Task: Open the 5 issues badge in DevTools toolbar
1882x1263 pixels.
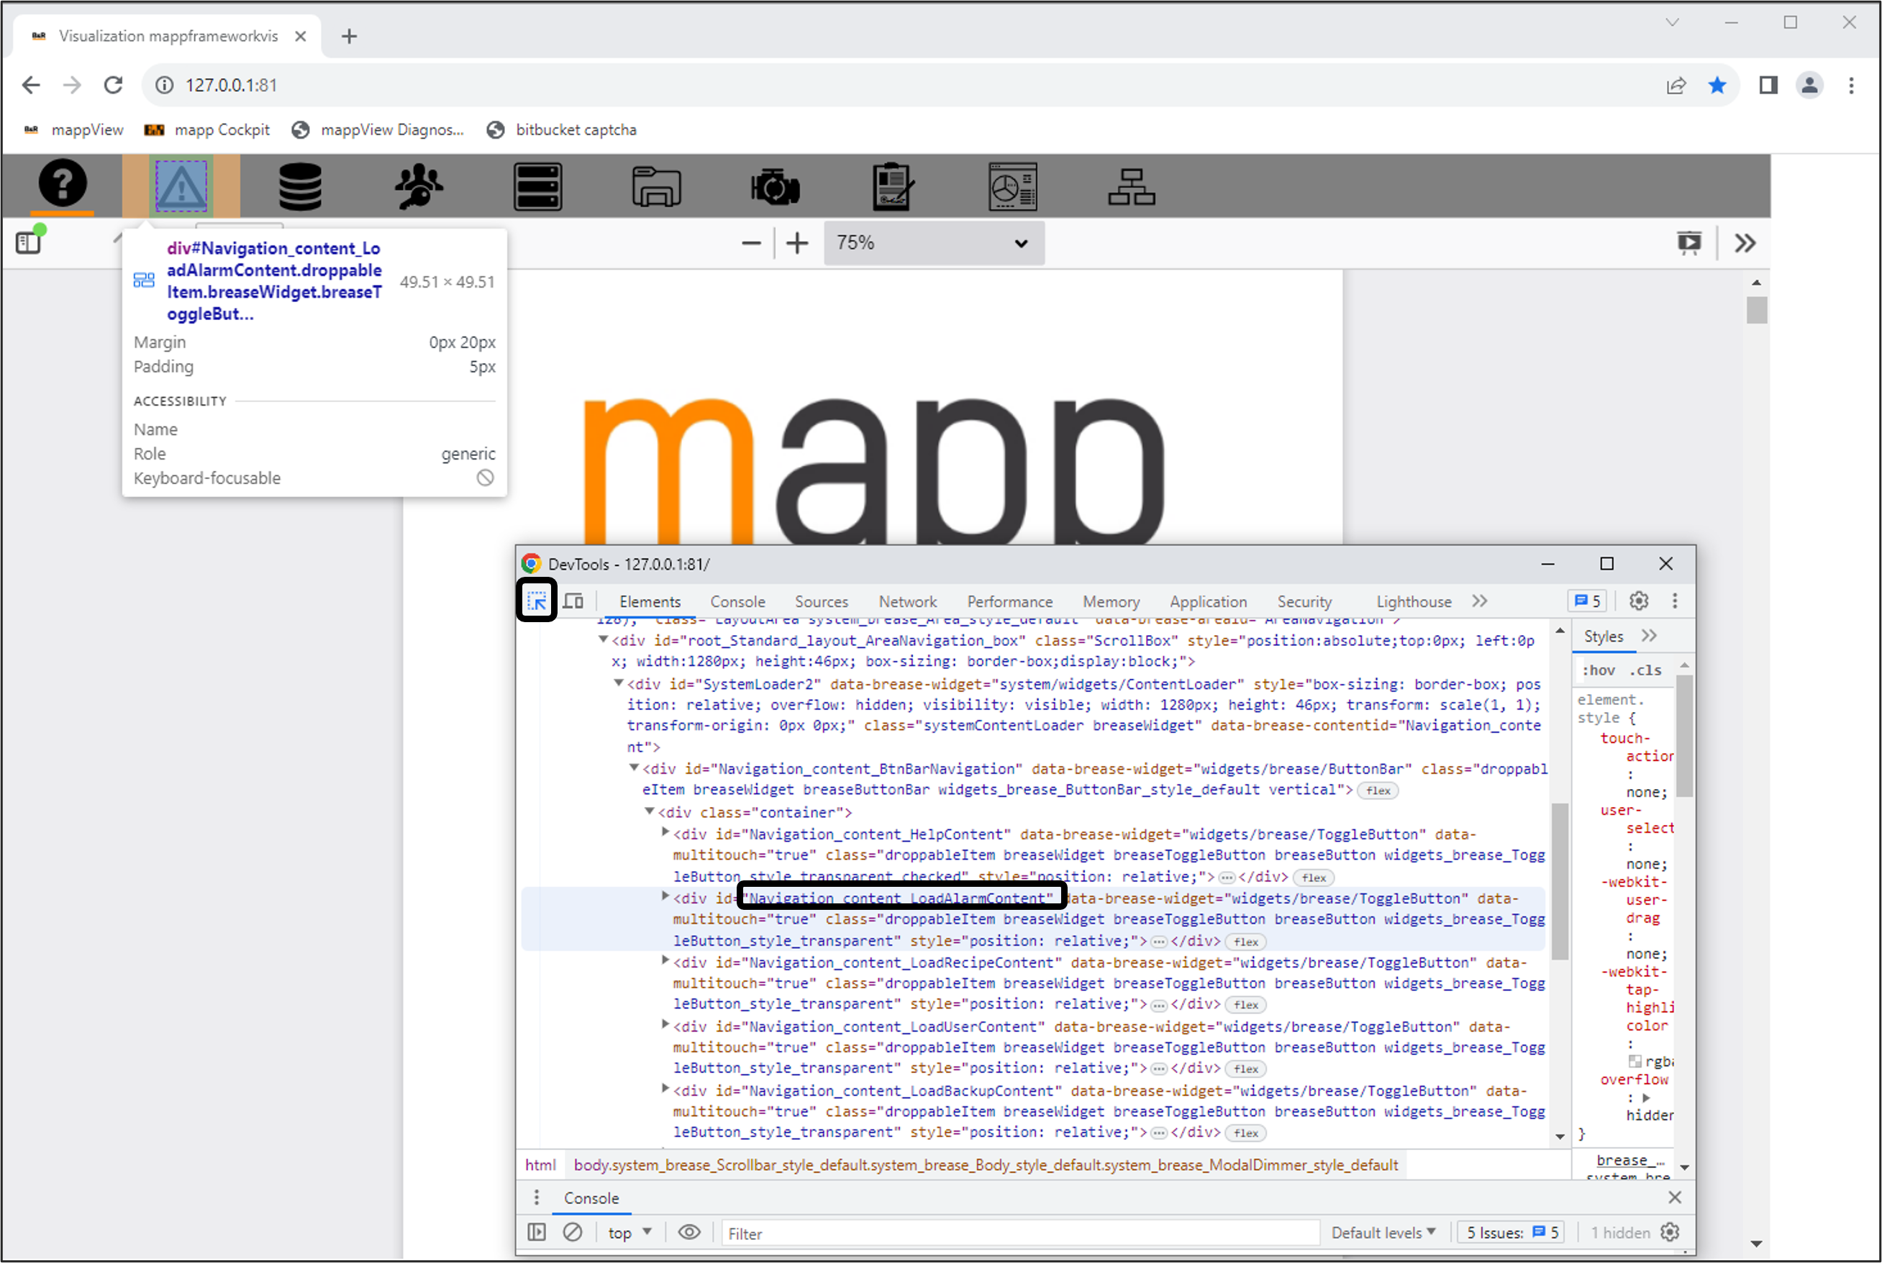Action: (1587, 601)
